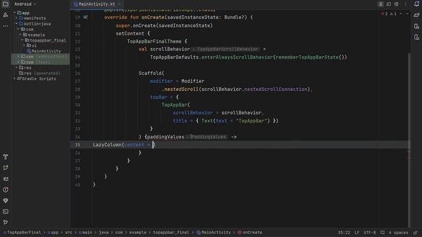Screen dimensions: 422x237
Task: Click the "TopAppBar" string on line 32
Action: [x=253, y=121]
